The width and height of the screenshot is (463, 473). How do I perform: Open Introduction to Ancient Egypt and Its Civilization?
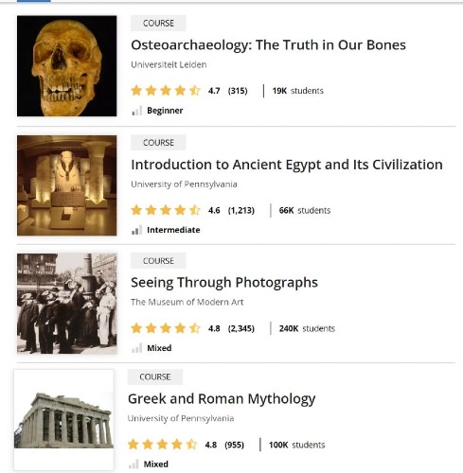[287, 165]
